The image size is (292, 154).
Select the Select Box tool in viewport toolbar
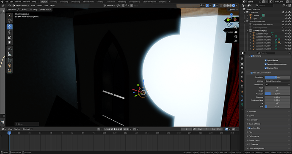[x=10, y=15]
